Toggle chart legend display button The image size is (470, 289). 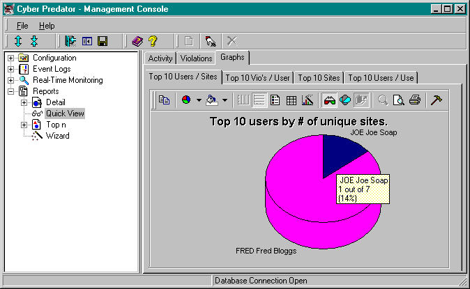[275, 100]
